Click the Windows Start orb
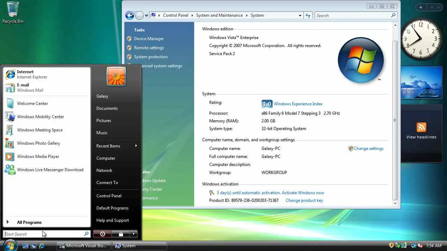 [x=10, y=245]
